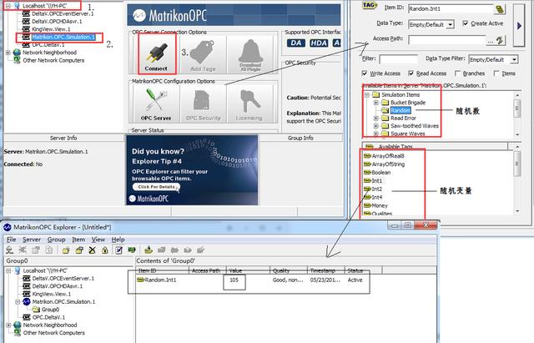
Task: Open the Server menu
Action: click(x=32, y=240)
